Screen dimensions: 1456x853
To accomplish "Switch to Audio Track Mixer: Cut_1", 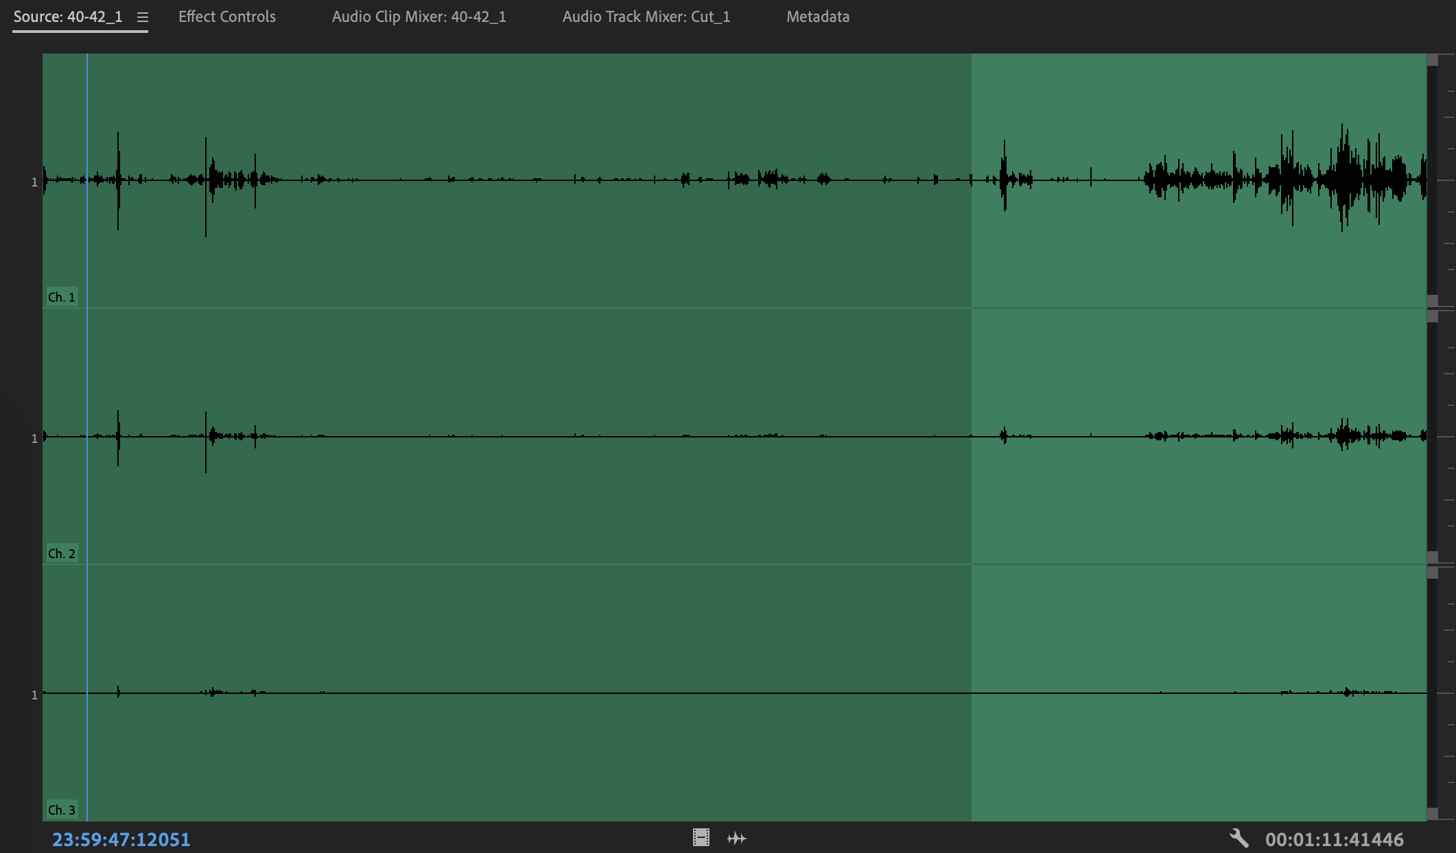I will pyautogui.click(x=646, y=17).
